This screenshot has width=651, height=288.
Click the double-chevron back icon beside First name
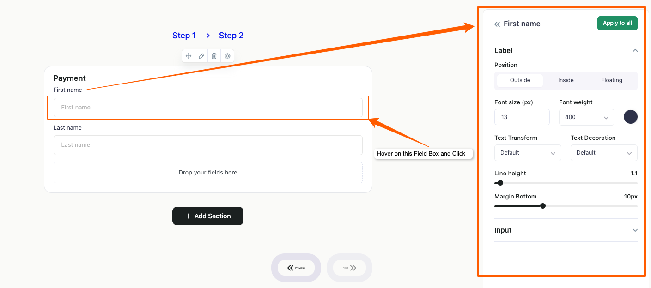[x=497, y=24]
